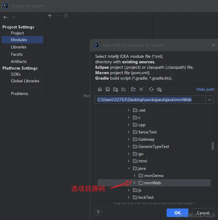218x220 pixels.
Task: Select mvnWeb folder row
Action: point(154,183)
